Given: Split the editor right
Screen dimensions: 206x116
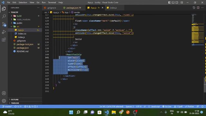Looking at the screenshot, I should tap(198, 8).
